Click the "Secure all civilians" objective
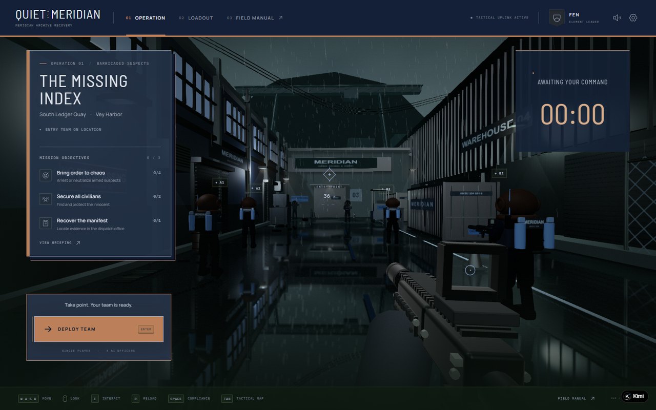 pyautogui.click(x=100, y=200)
